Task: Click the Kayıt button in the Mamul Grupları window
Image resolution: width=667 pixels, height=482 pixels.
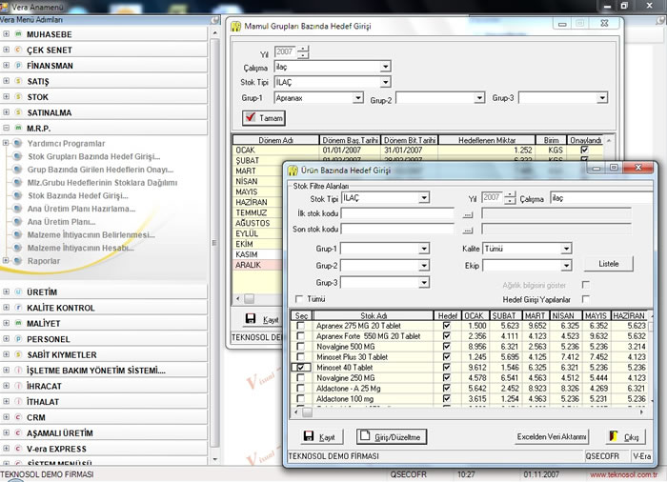Action: [x=263, y=319]
